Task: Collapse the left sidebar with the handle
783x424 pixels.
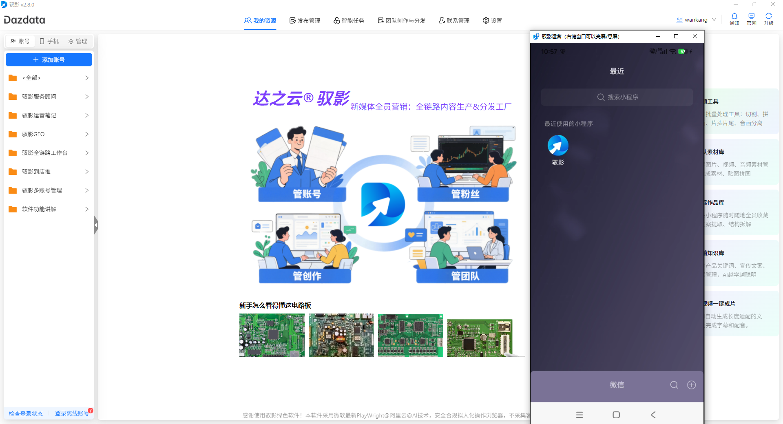Action: [95, 225]
